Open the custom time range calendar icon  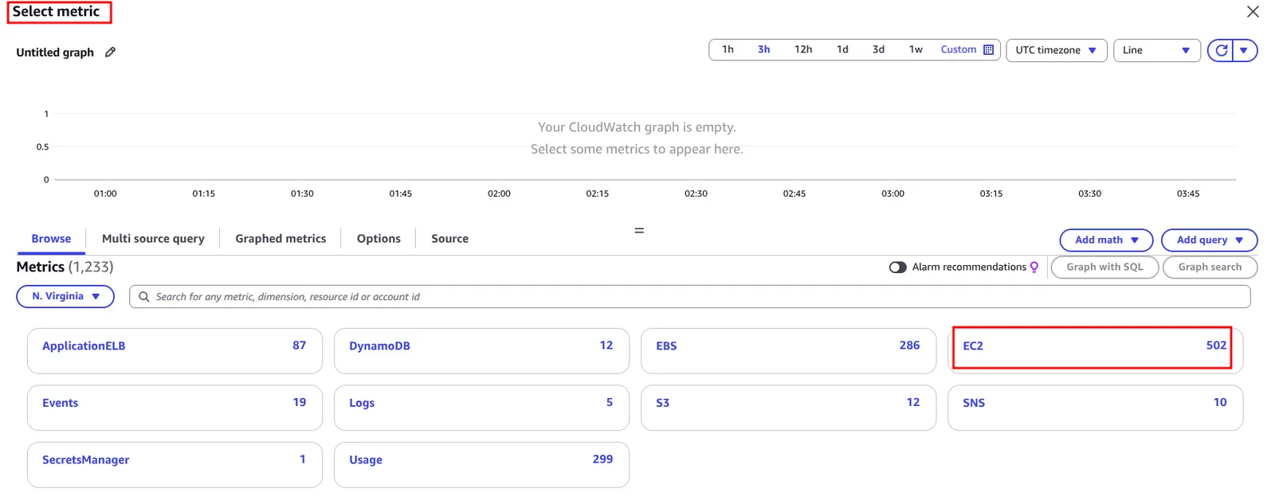[x=988, y=49]
